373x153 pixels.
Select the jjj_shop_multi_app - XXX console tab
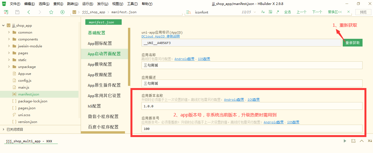[x=29, y=141]
